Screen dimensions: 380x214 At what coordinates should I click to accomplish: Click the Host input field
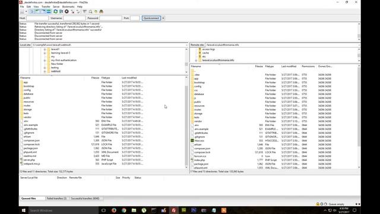37,18
